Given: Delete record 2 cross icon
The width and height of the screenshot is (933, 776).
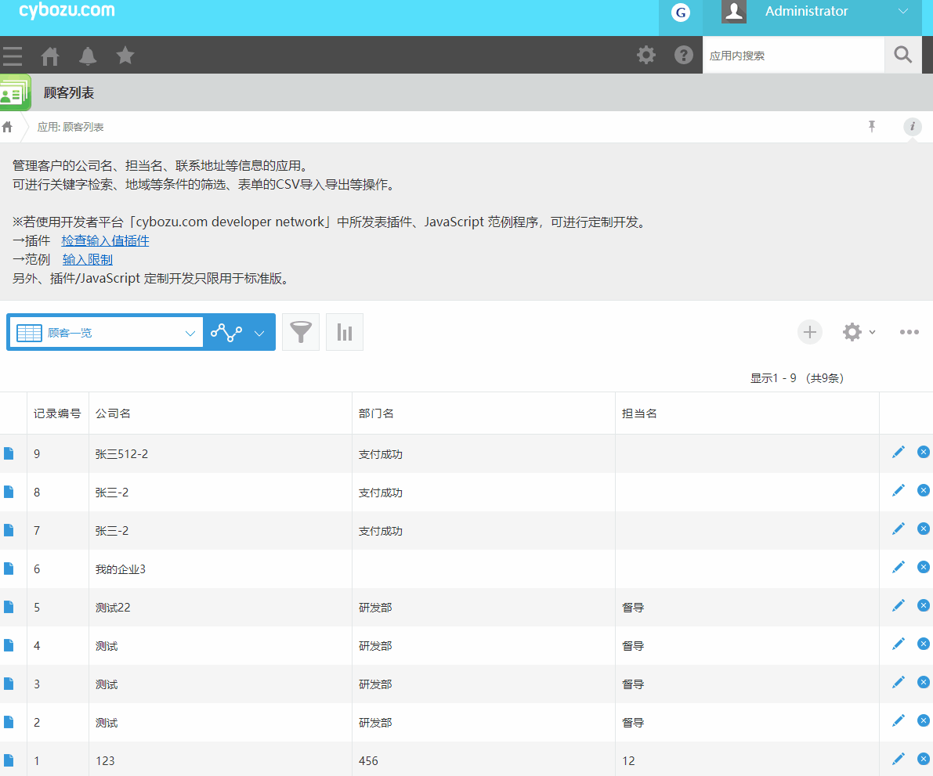Looking at the screenshot, I should tap(923, 720).
